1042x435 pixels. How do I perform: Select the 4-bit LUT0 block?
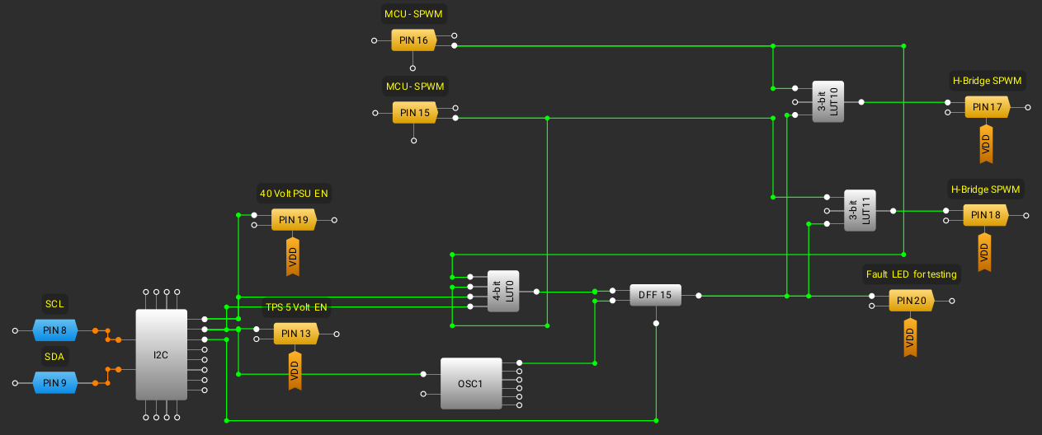[503, 292]
